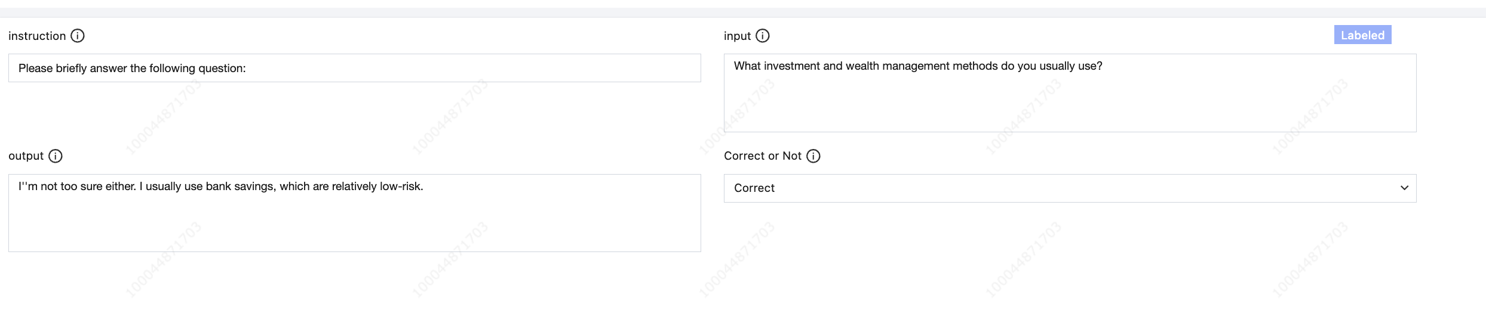This screenshot has height=323, width=1486.
Task: Open the Correct or Not dropdown
Action: pyautogui.click(x=1069, y=188)
